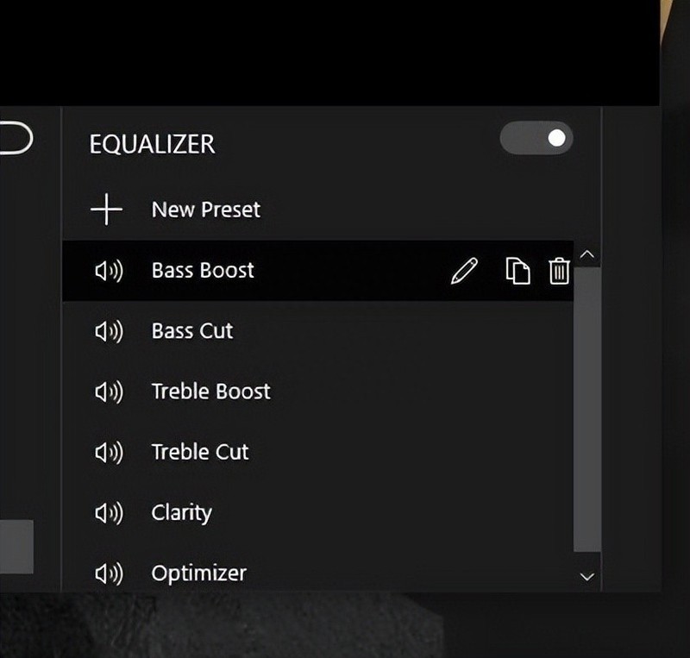This screenshot has height=658, width=690.
Task: Click the speaker icon beside Treble Boost
Action: coord(109,392)
